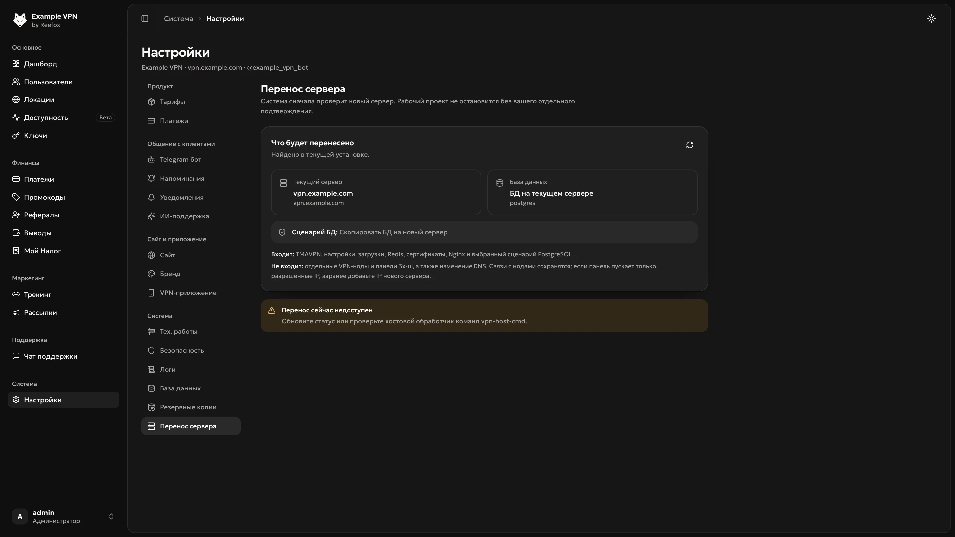
Task: Select Настройки in the main sidebar
Action: (x=63, y=400)
